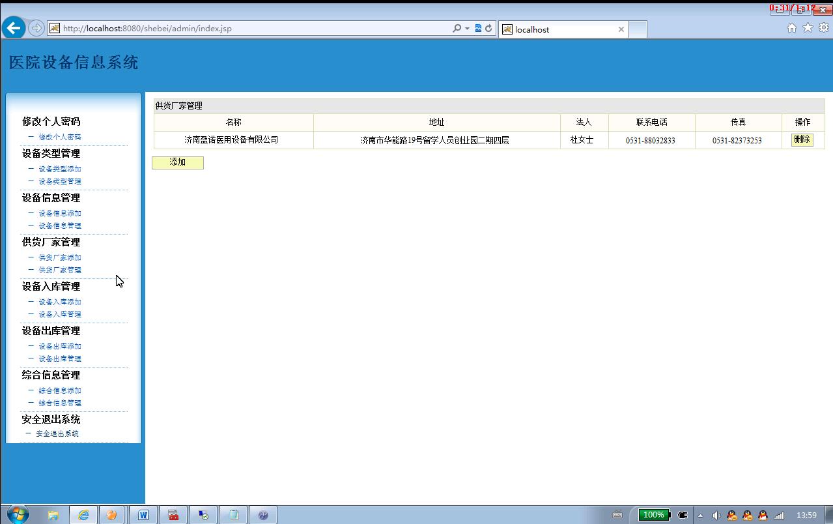
Task: Open 设备出库管理 sublink in sidebar
Action: pos(60,358)
